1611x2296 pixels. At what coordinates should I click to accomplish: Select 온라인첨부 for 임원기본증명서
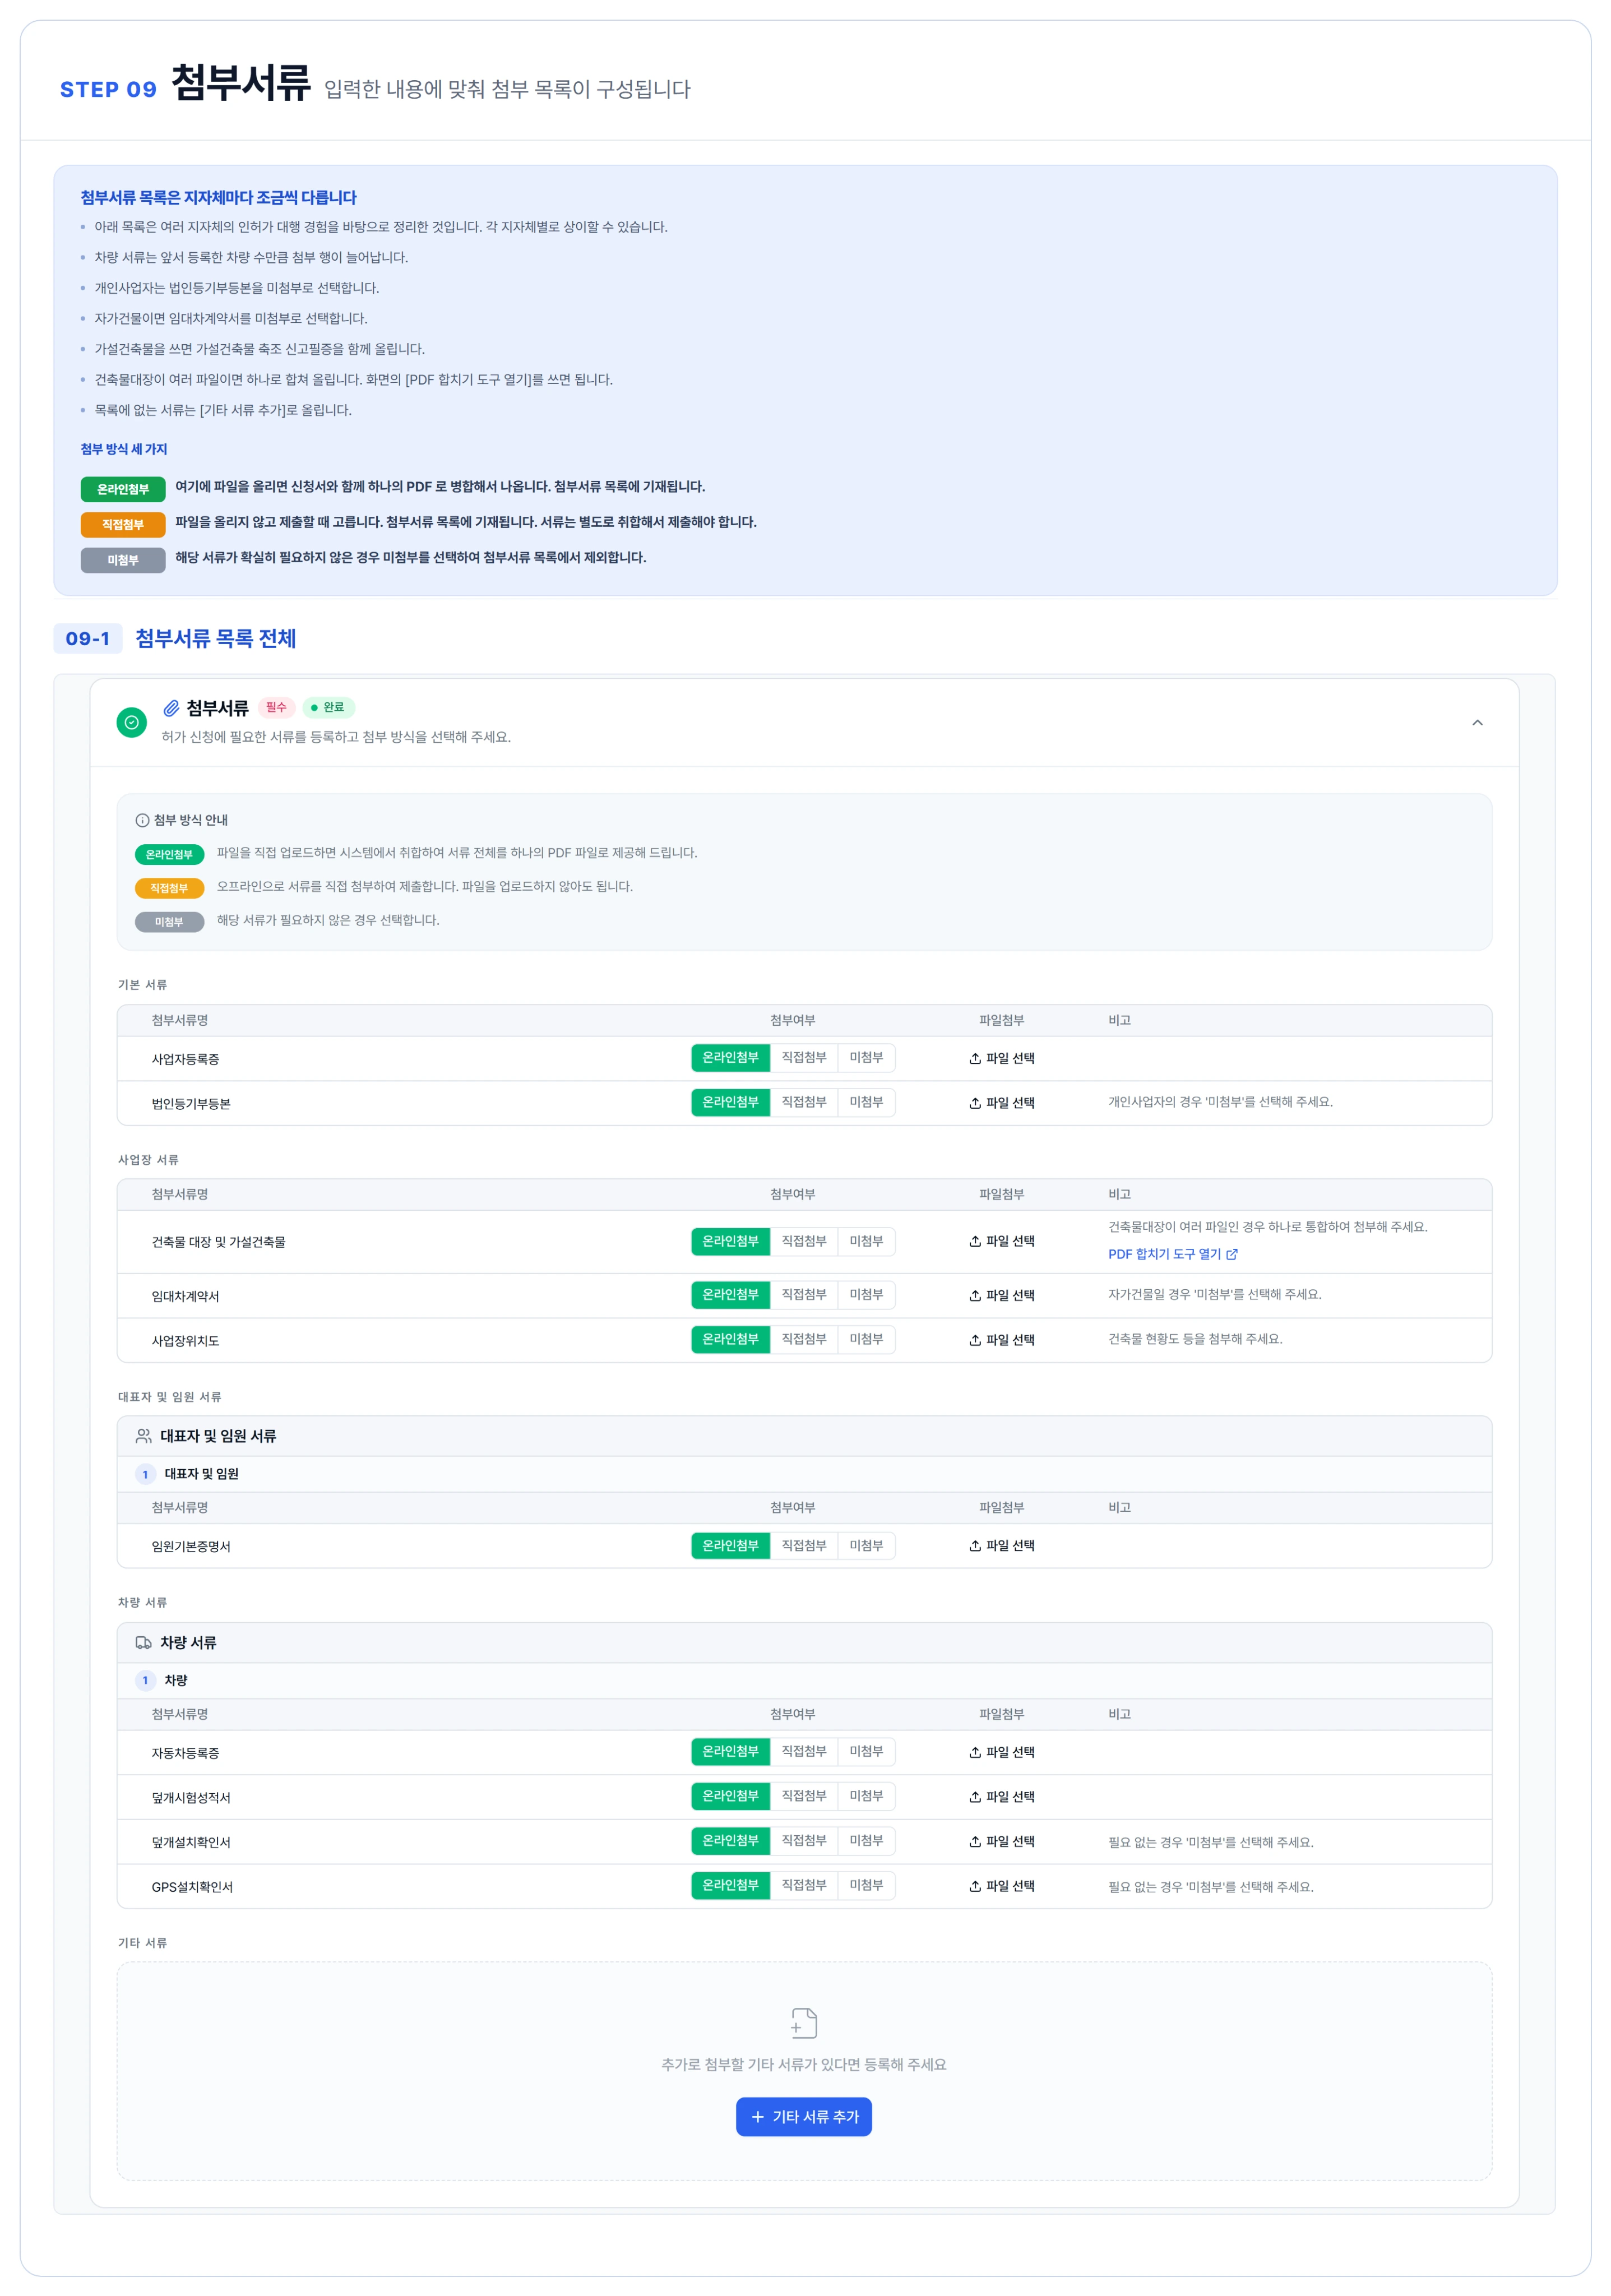730,1546
